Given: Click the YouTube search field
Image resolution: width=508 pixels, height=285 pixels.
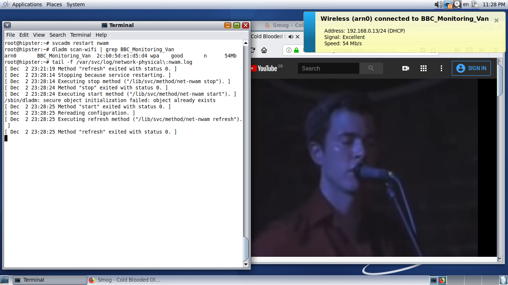Looking at the screenshot, I should pyautogui.click(x=328, y=68).
